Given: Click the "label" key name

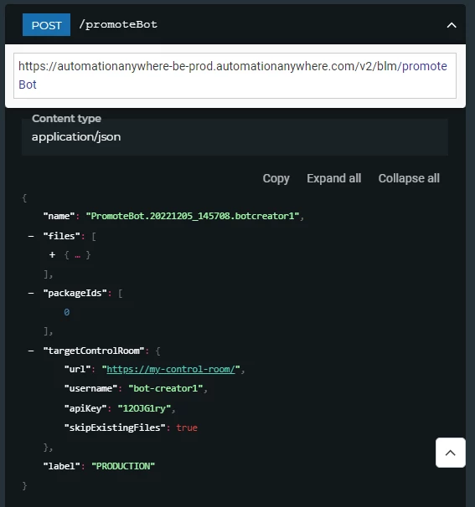Looking at the screenshot, I should (62, 466).
